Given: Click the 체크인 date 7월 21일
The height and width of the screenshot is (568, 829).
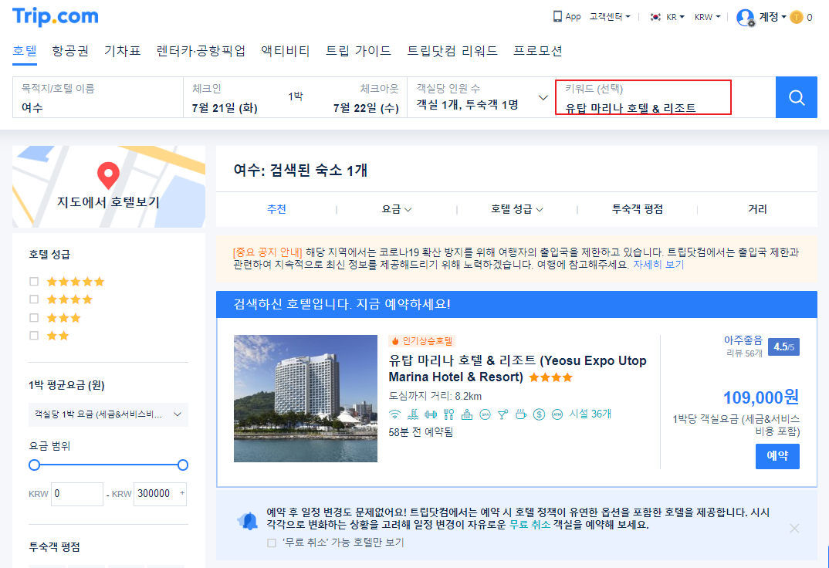Looking at the screenshot, I should 225,108.
